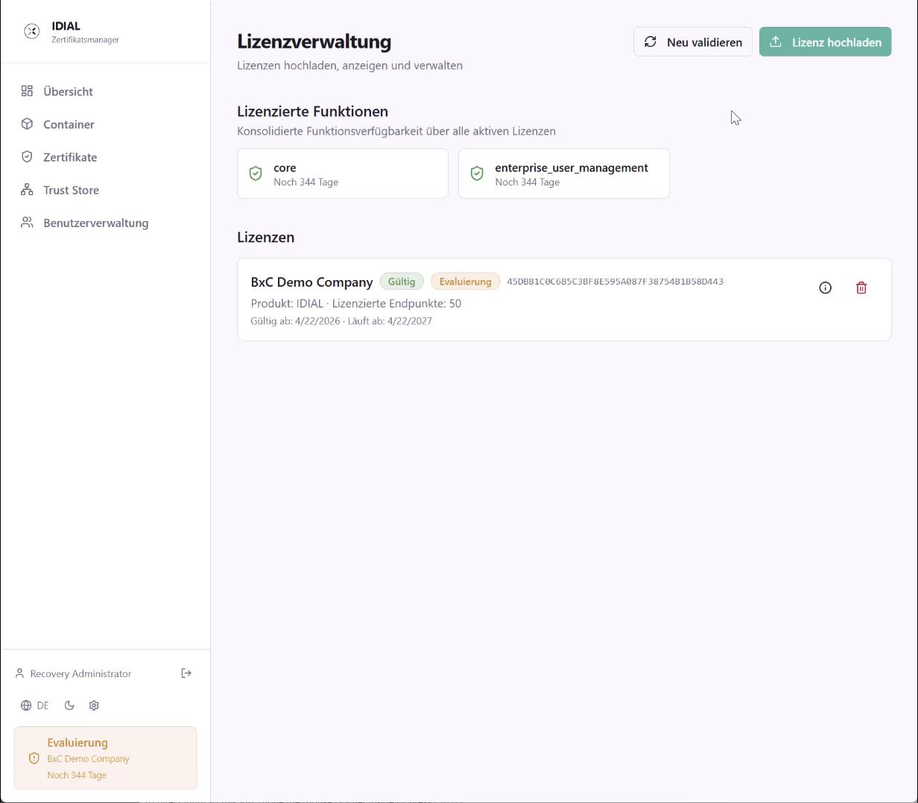The width and height of the screenshot is (918, 803).
Task: Click the Recovery Administrator user icon
Action: point(20,673)
